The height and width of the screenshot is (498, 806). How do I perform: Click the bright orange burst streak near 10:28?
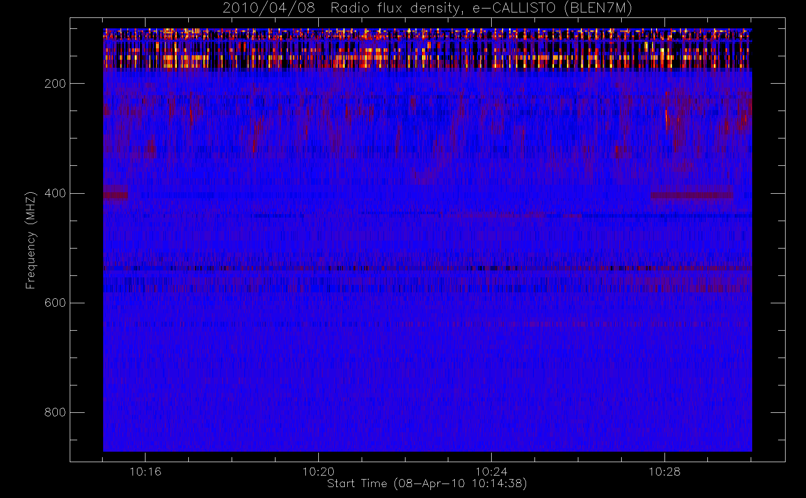click(x=667, y=120)
